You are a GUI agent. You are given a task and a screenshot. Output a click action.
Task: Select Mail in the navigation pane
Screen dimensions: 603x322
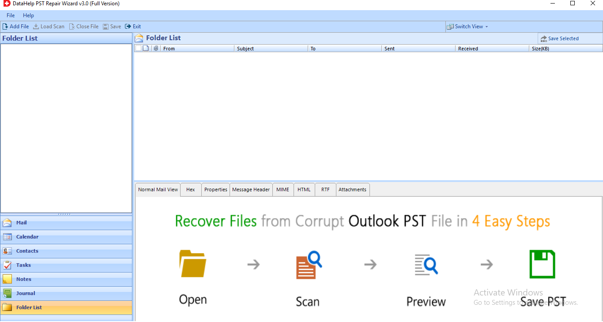(66, 223)
